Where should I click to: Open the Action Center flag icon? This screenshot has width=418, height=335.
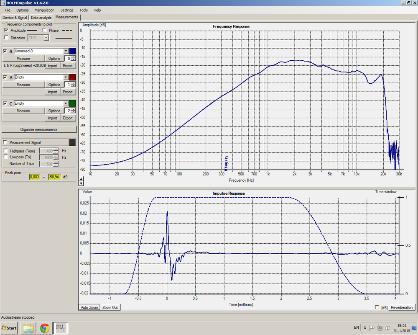372,328
